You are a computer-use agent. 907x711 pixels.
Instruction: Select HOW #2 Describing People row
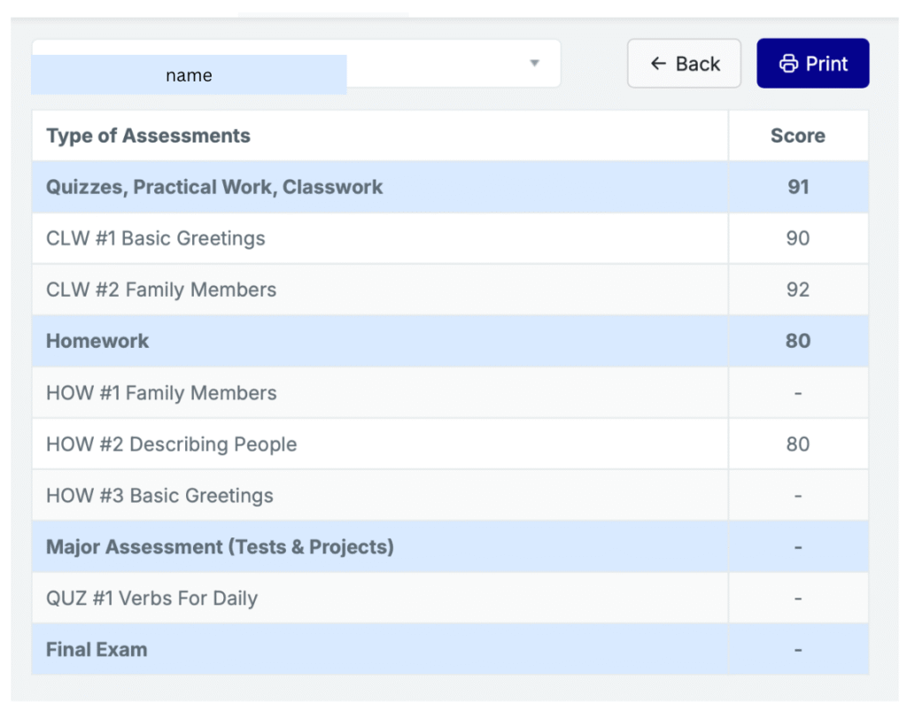[x=171, y=444]
